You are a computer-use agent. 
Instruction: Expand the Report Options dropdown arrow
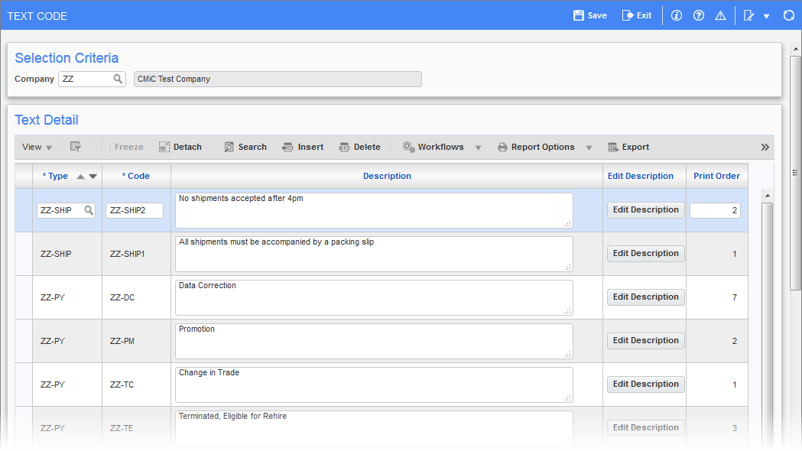click(x=588, y=147)
